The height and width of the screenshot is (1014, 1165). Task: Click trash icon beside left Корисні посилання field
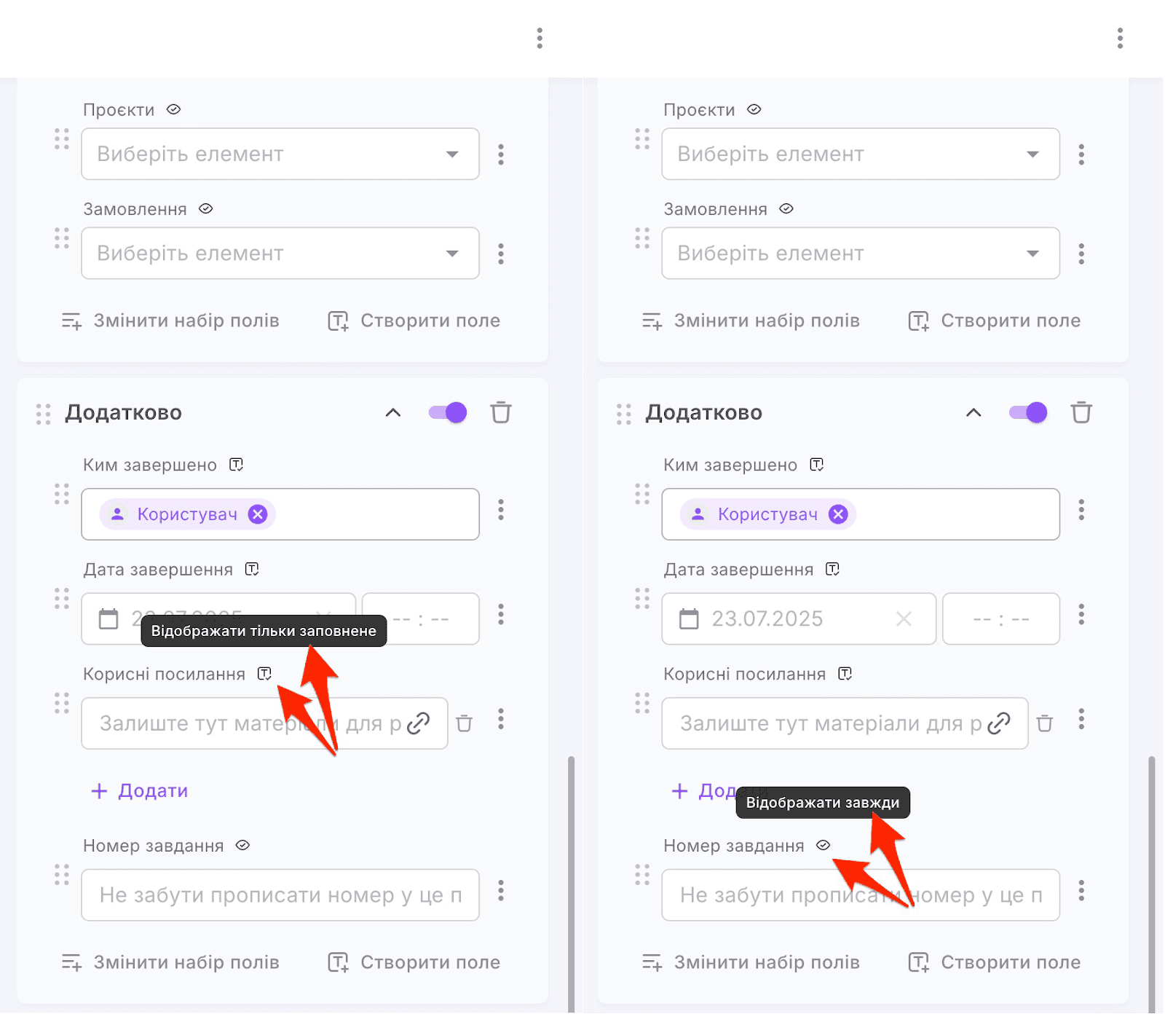464,723
